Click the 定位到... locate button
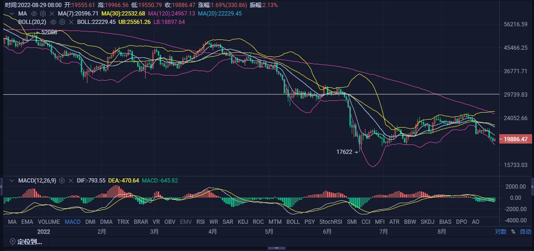Screen dimensions: 534x251 click(26, 242)
